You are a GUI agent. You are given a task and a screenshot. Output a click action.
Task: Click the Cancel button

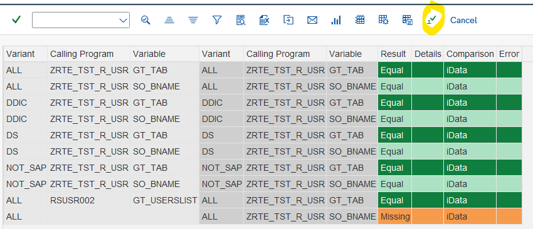[x=463, y=21]
